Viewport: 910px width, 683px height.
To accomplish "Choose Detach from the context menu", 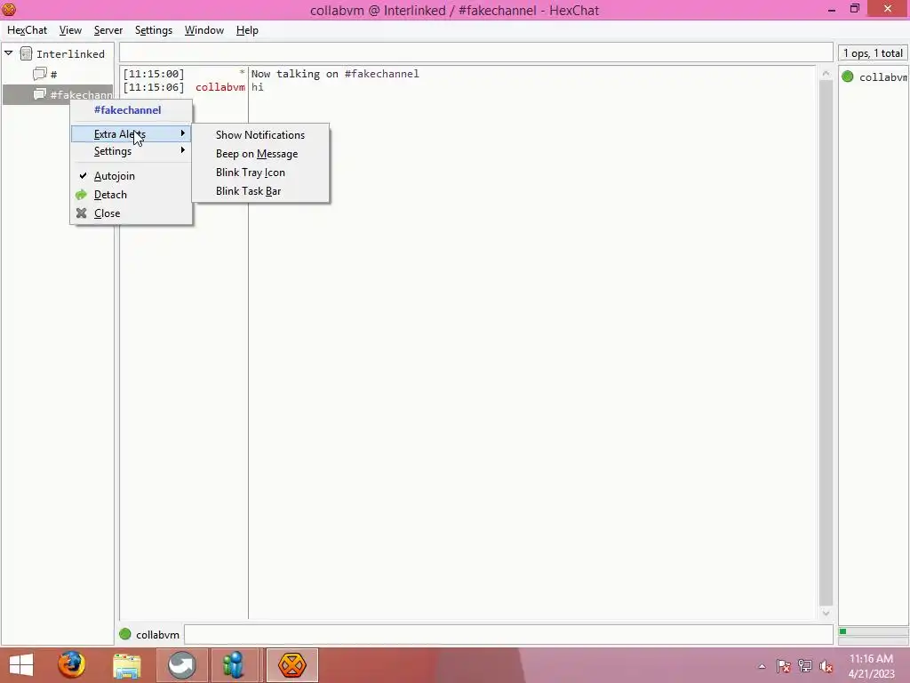I will tap(132, 195).
